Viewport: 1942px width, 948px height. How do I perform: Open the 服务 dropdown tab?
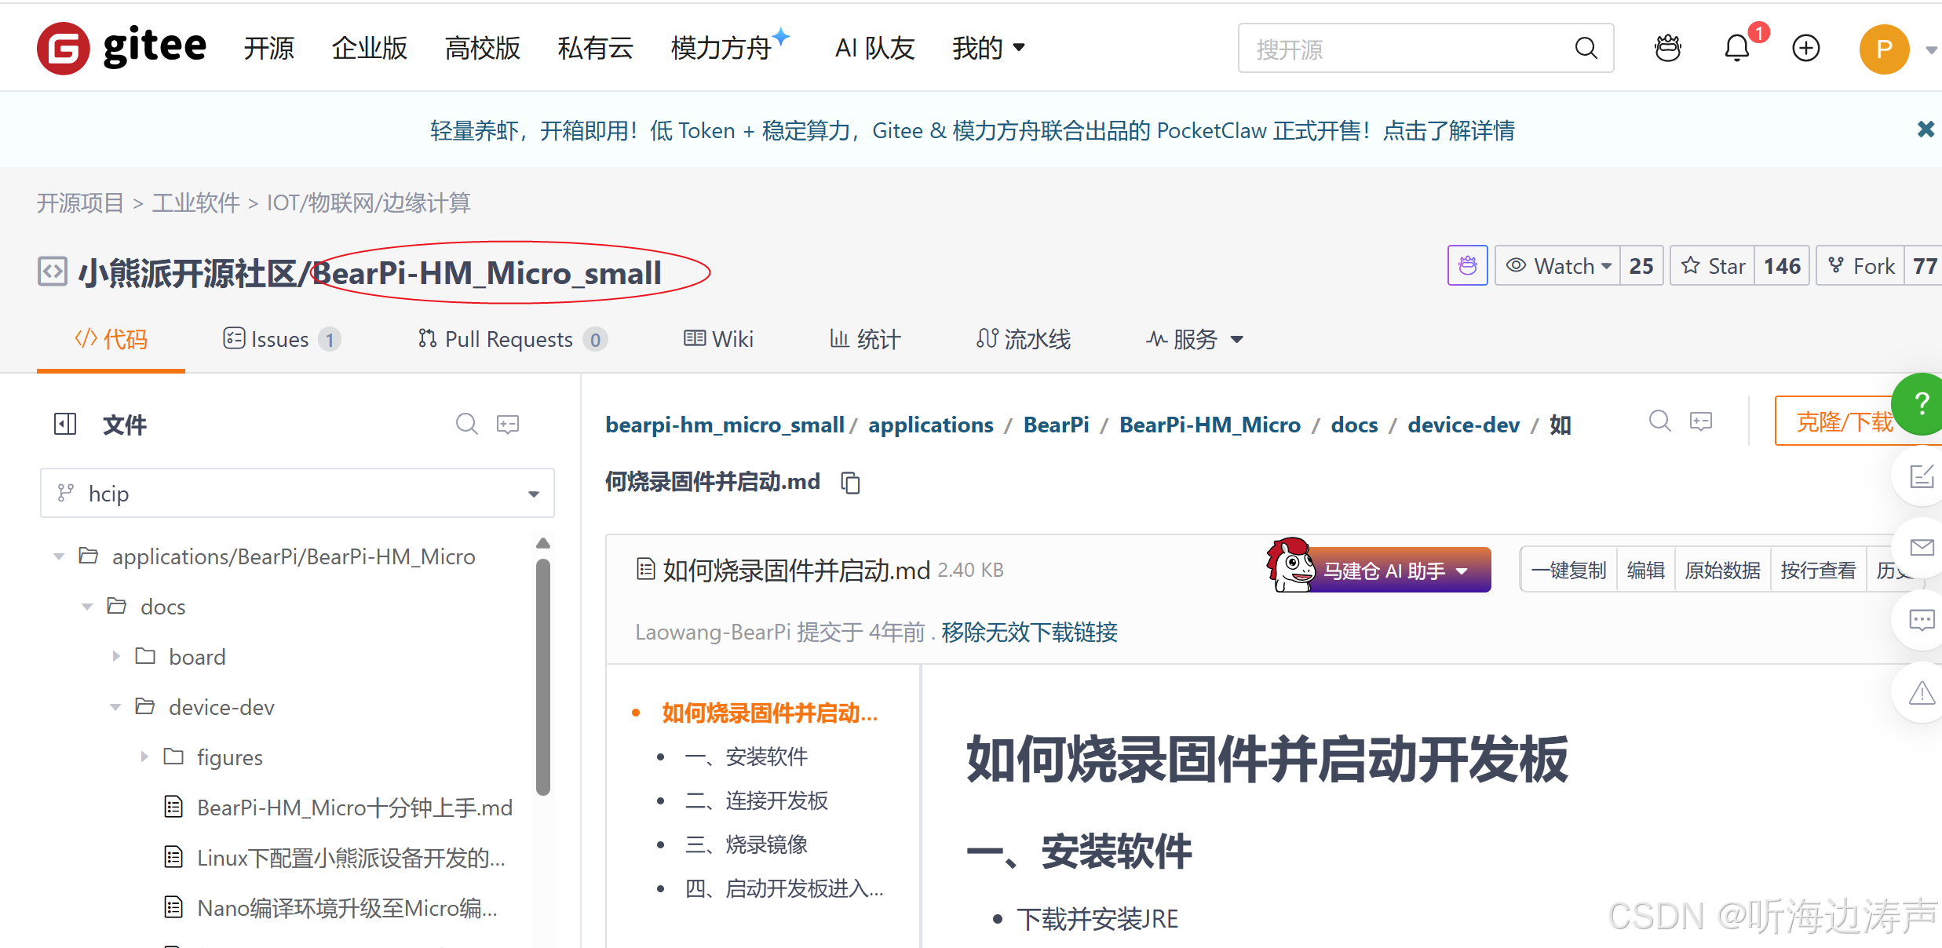(x=1195, y=339)
